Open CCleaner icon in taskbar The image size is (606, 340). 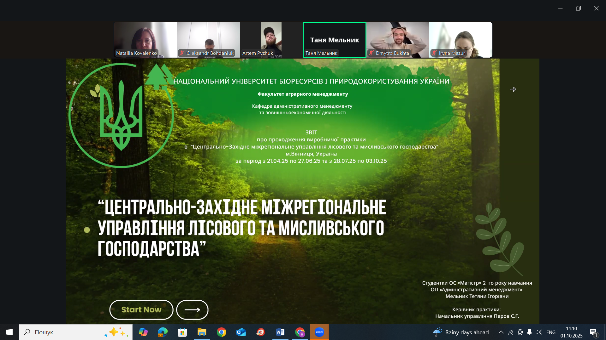(x=260, y=332)
